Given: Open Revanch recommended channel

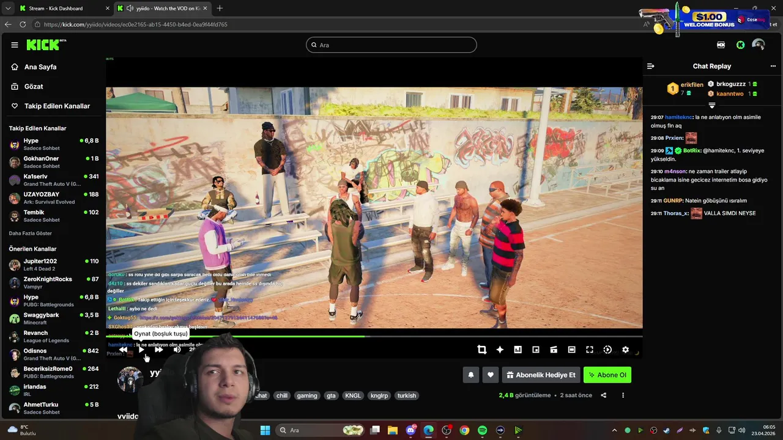Looking at the screenshot, I should (x=54, y=336).
